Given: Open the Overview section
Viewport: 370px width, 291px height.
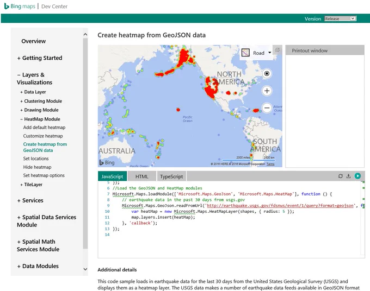Looking at the screenshot, I should (34, 41).
